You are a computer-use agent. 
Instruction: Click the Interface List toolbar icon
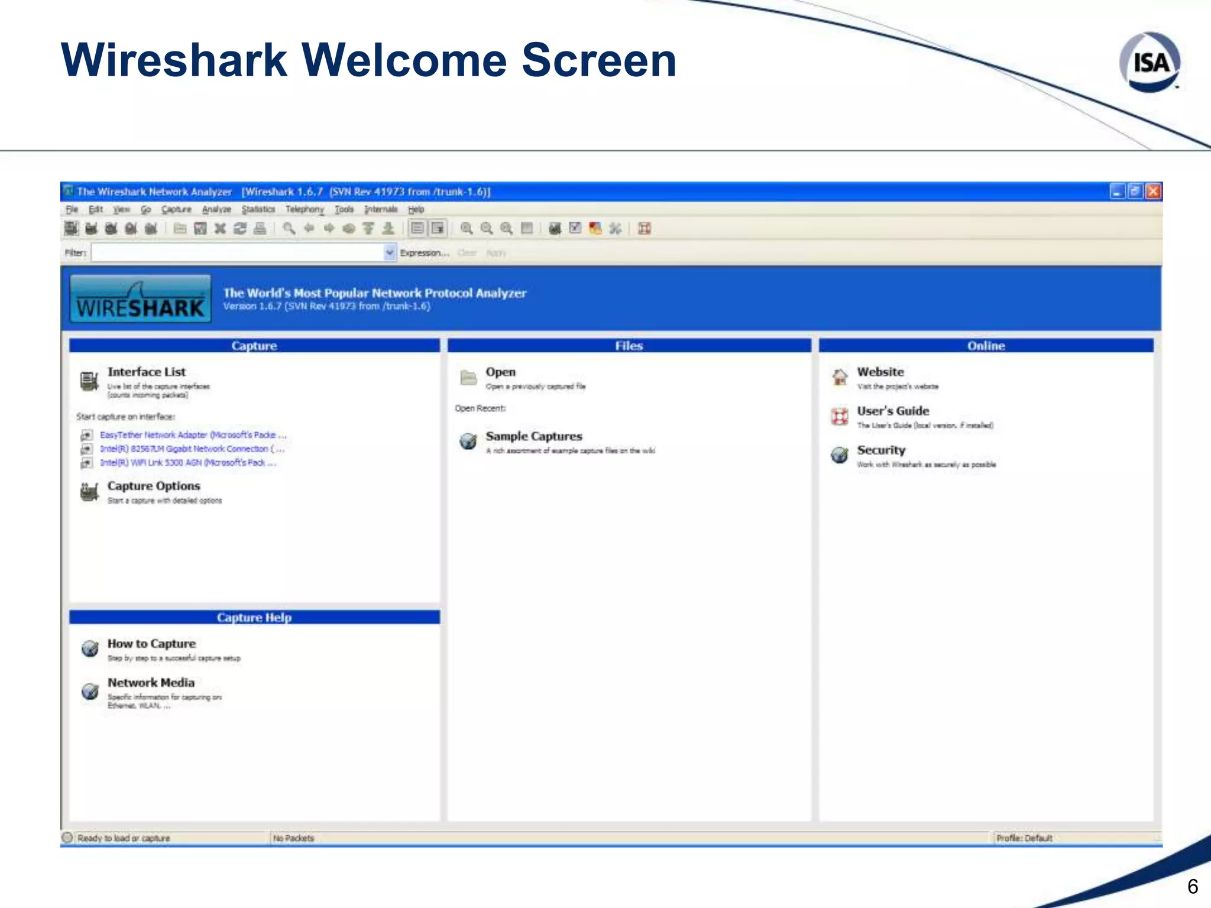pyautogui.click(x=71, y=228)
